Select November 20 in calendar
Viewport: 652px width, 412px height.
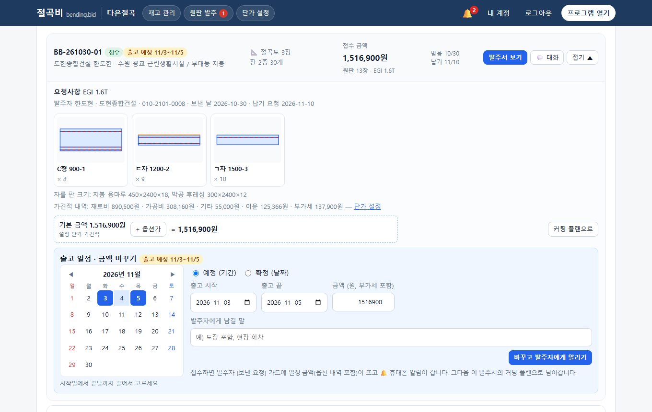155,331
